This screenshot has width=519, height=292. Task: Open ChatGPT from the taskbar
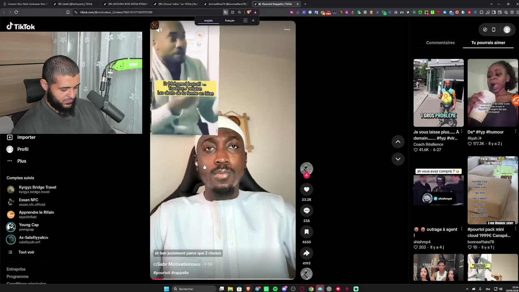[x=329, y=289]
